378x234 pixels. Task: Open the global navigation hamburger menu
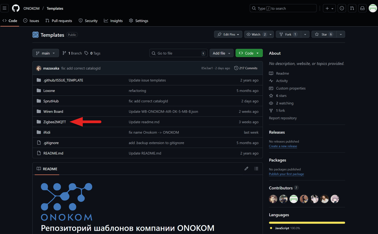pyautogui.click(x=5, y=8)
